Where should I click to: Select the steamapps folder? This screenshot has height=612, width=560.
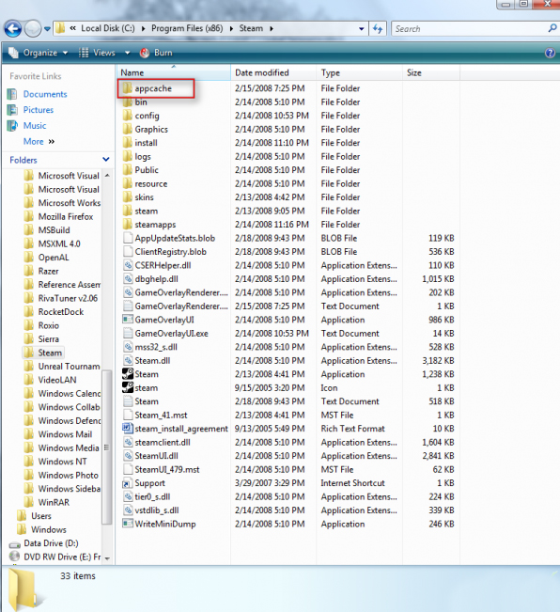tap(149, 225)
